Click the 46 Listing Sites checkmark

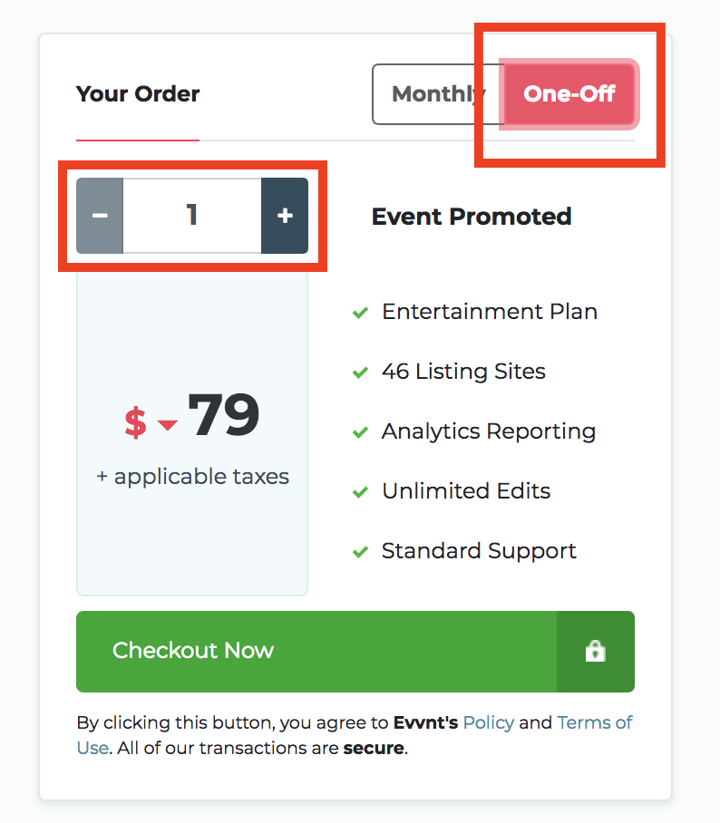360,373
